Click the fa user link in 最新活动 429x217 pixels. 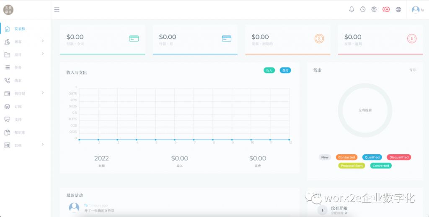(86, 205)
